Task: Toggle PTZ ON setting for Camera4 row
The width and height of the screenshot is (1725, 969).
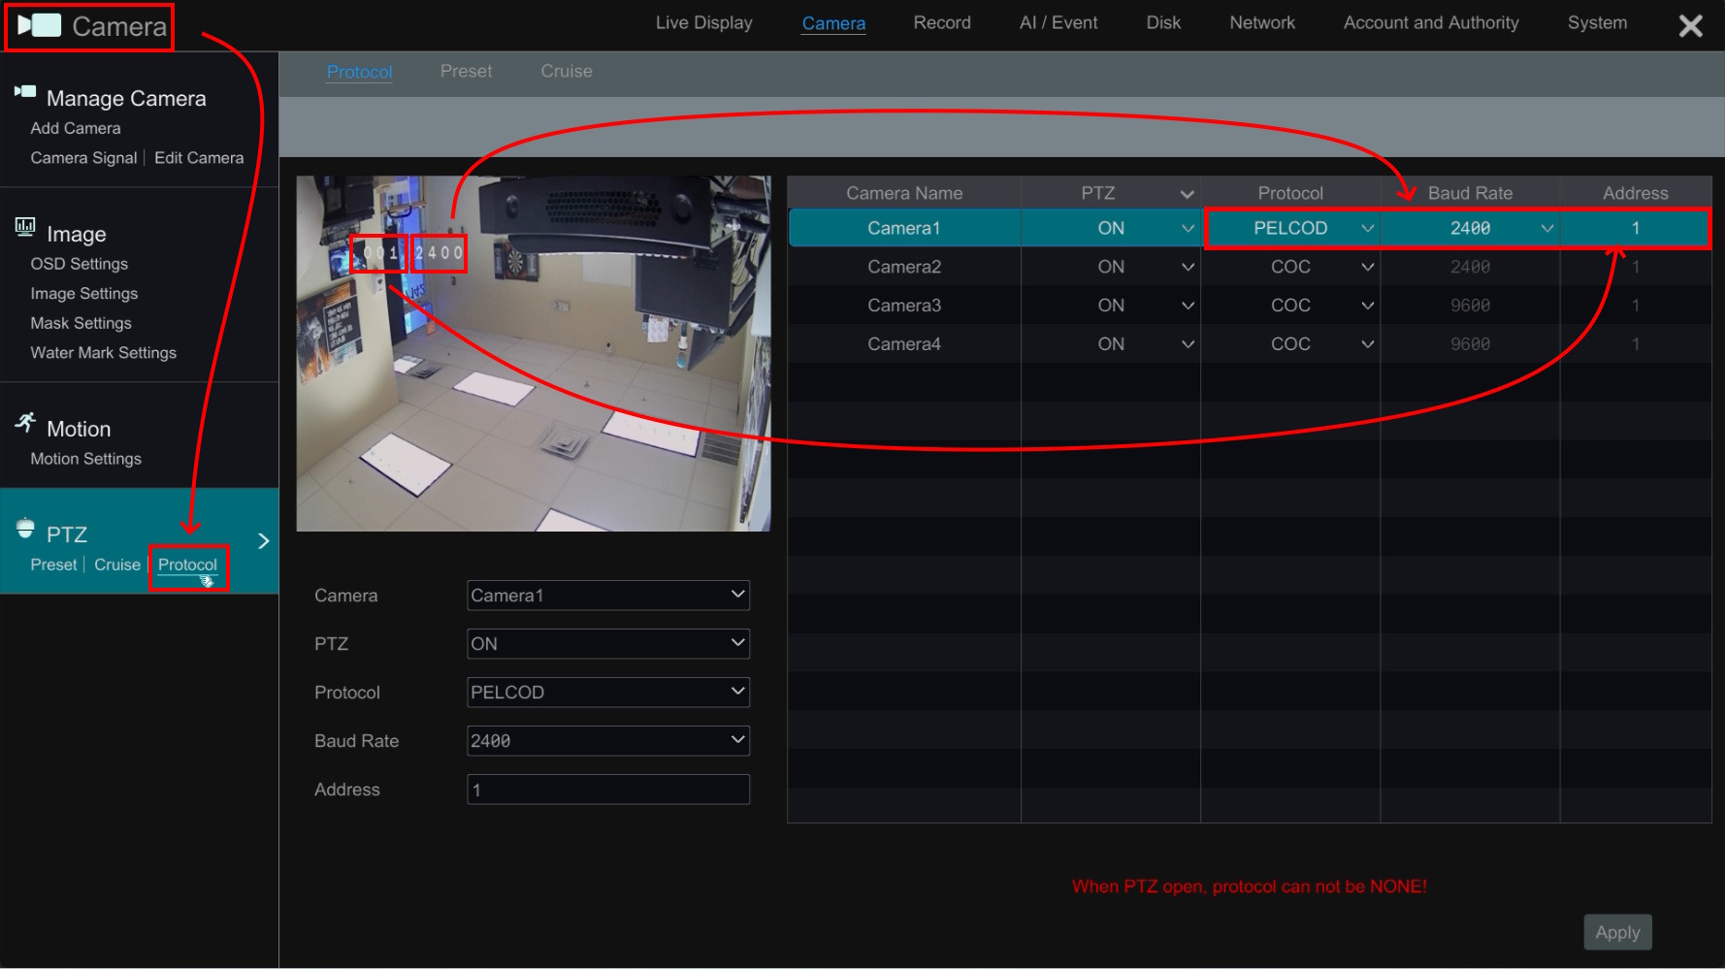Action: pyautogui.click(x=1187, y=344)
